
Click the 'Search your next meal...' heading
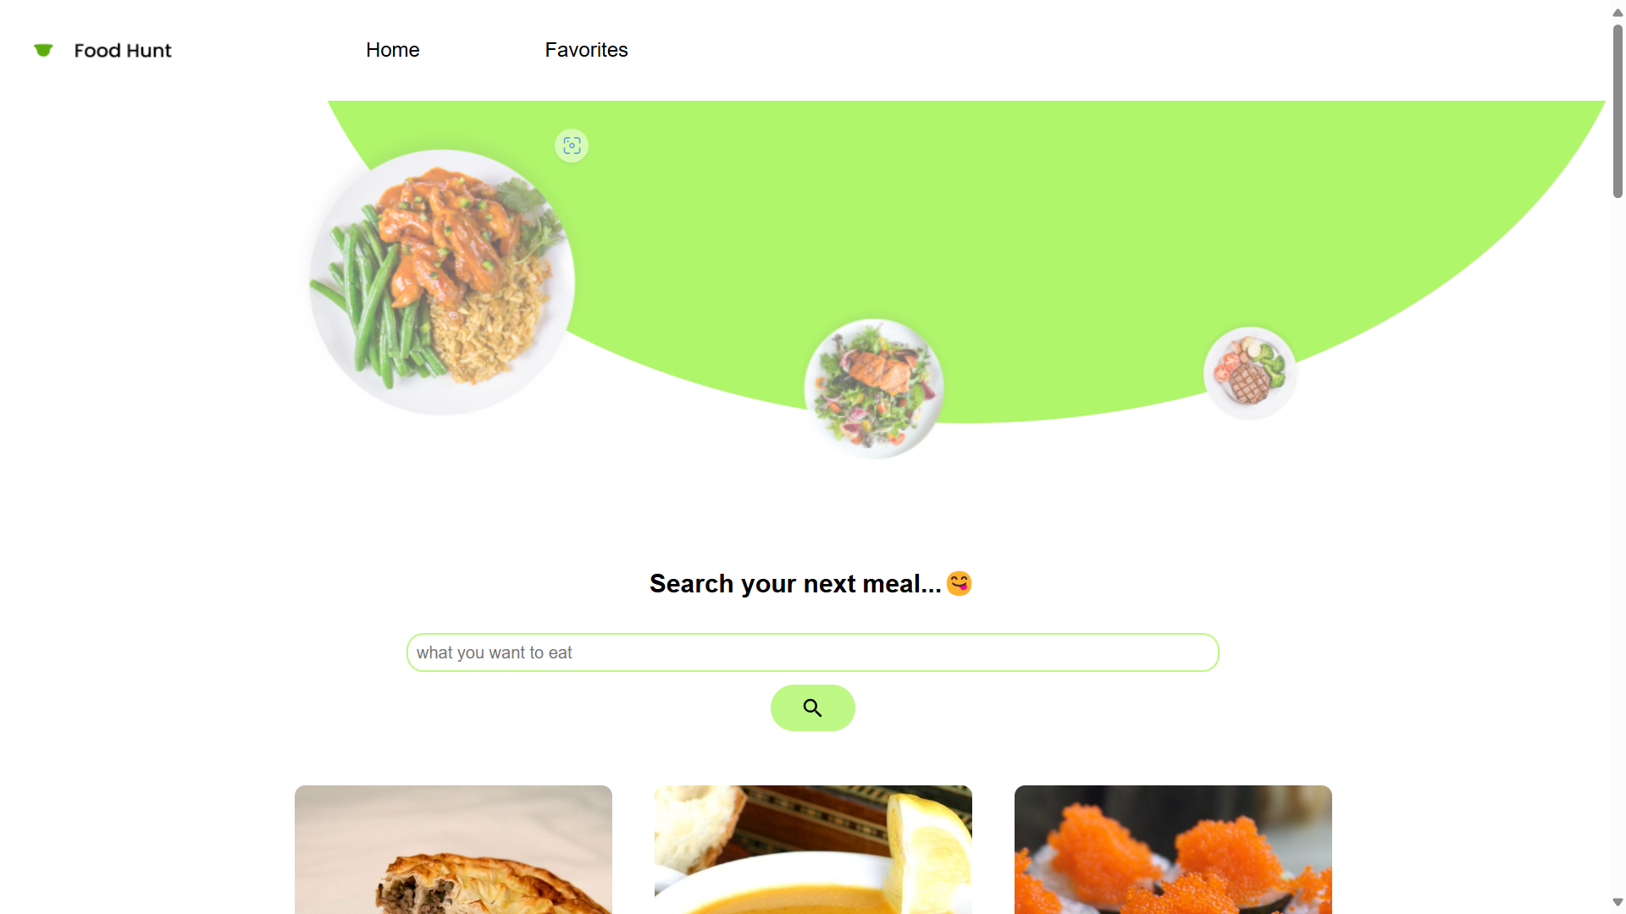point(795,584)
